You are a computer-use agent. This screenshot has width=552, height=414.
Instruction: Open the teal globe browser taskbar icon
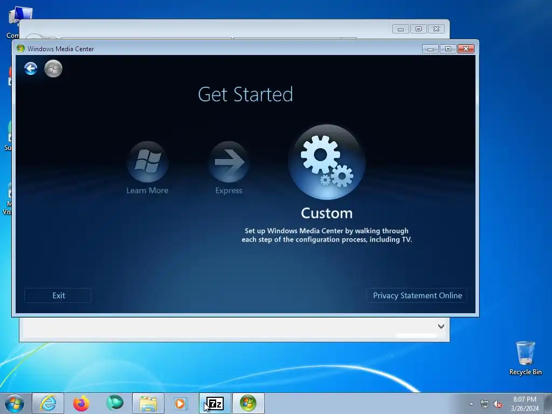115,403
